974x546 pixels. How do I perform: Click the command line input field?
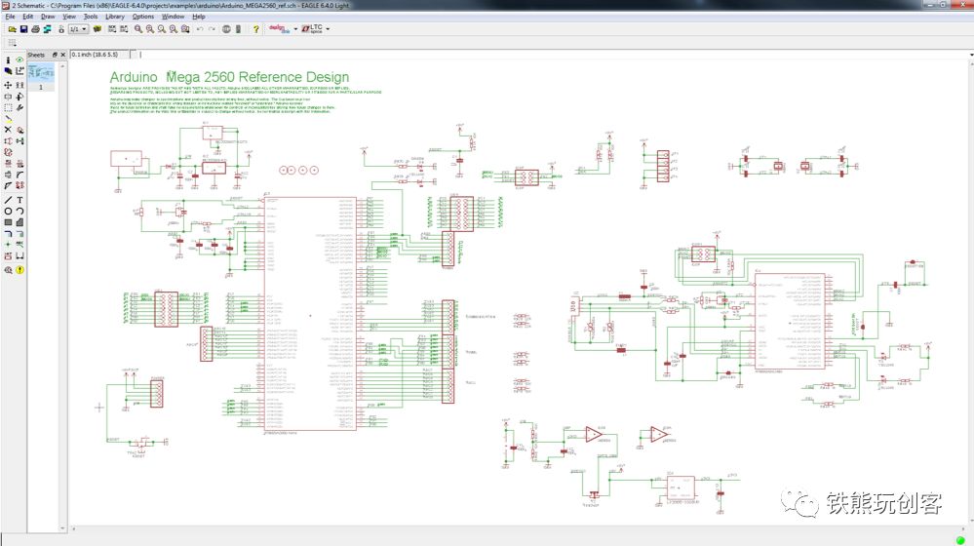tap(553, 55)
